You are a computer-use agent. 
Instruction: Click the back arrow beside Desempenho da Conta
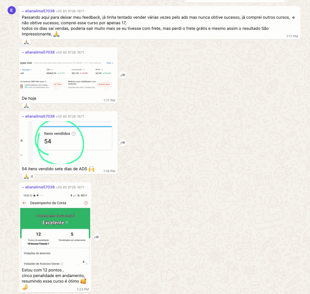pos(25,203)
